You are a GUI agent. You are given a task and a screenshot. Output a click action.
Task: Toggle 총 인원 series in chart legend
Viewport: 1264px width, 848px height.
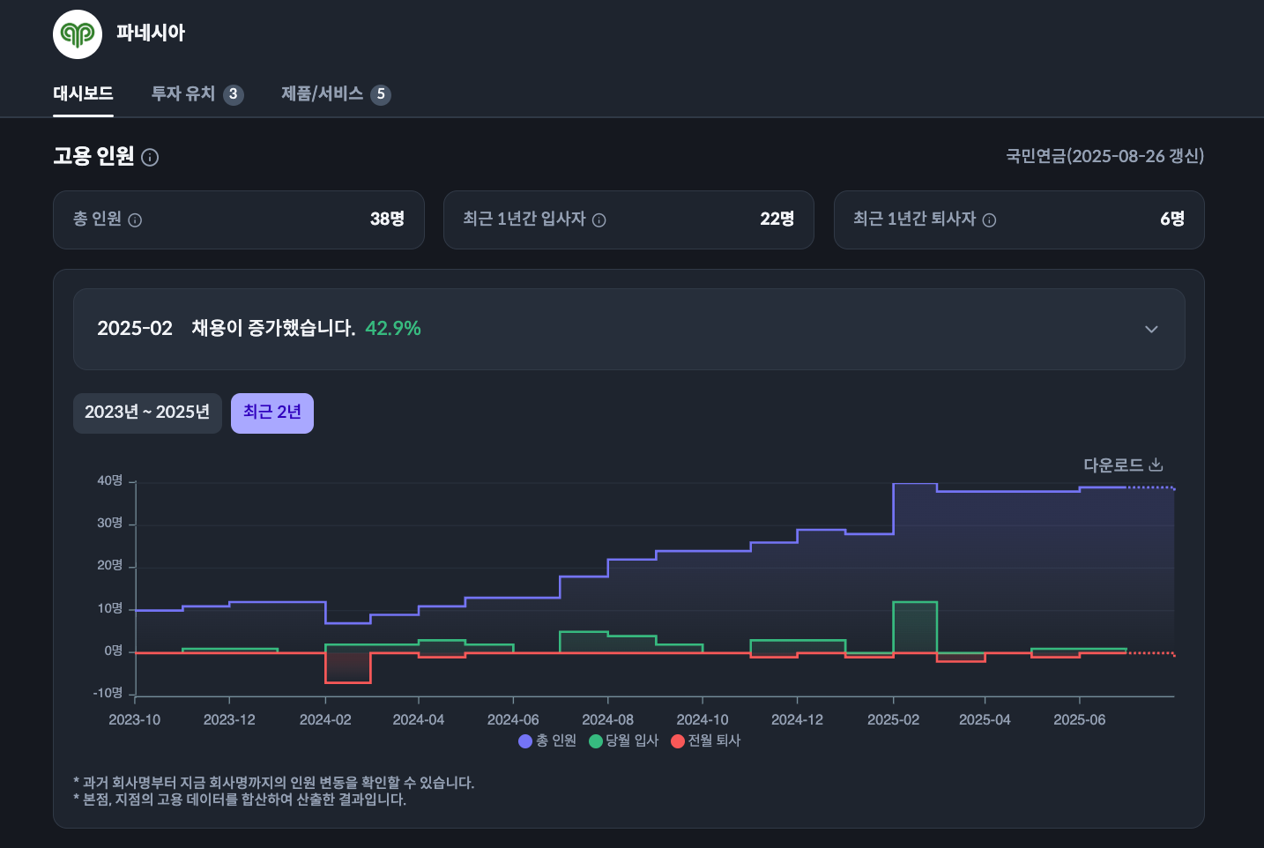point(547,741)
